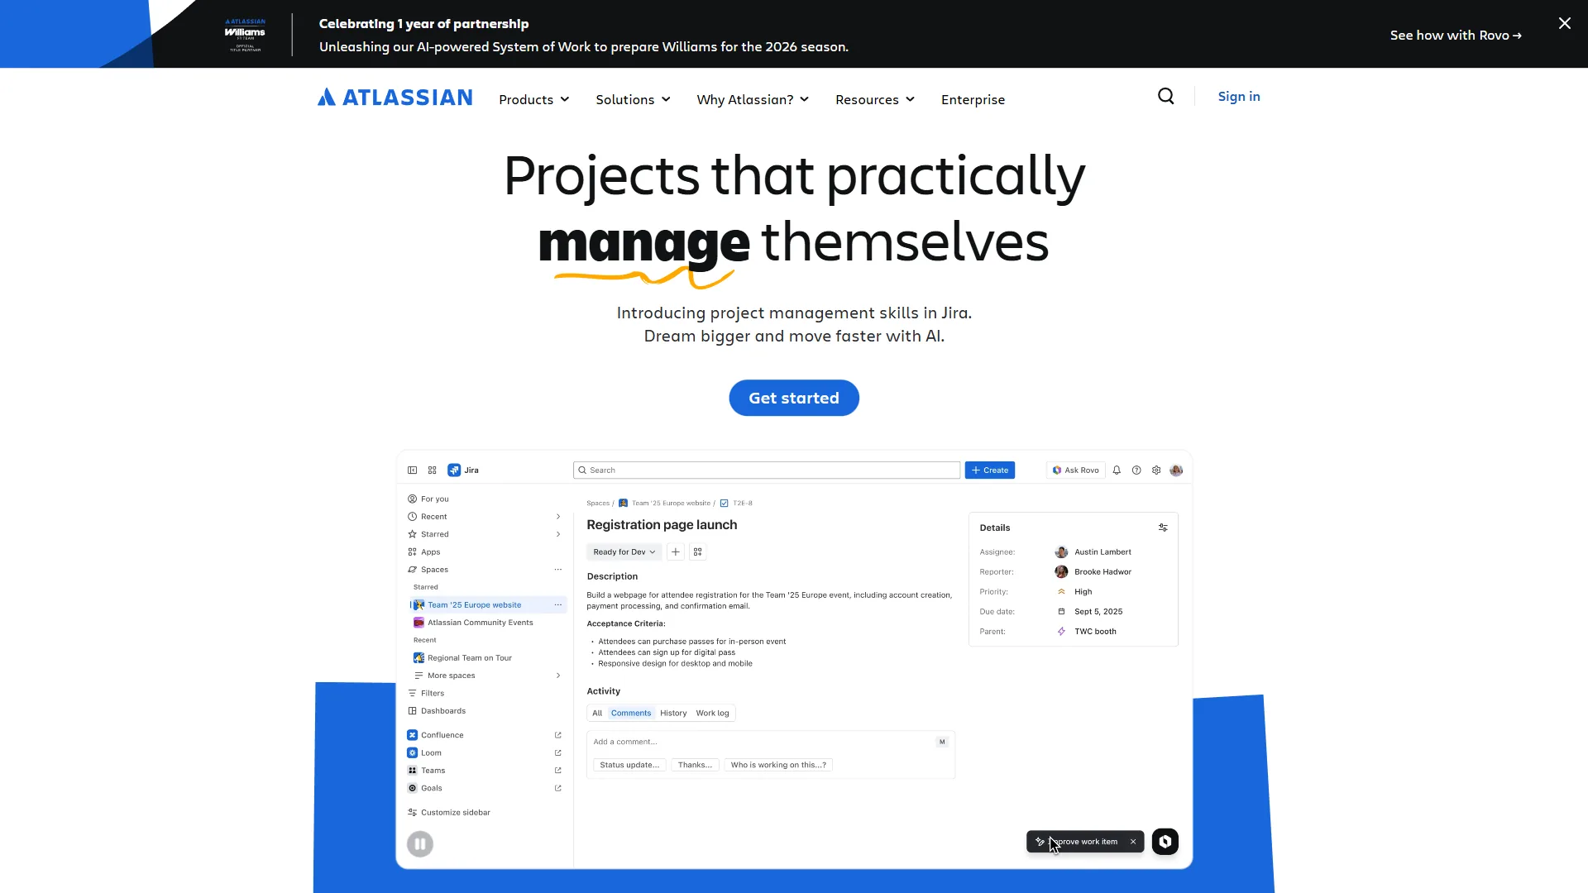Insert Who is working on this...? reply
This screenshot has height=893, width=1588.
click(778, 766)
